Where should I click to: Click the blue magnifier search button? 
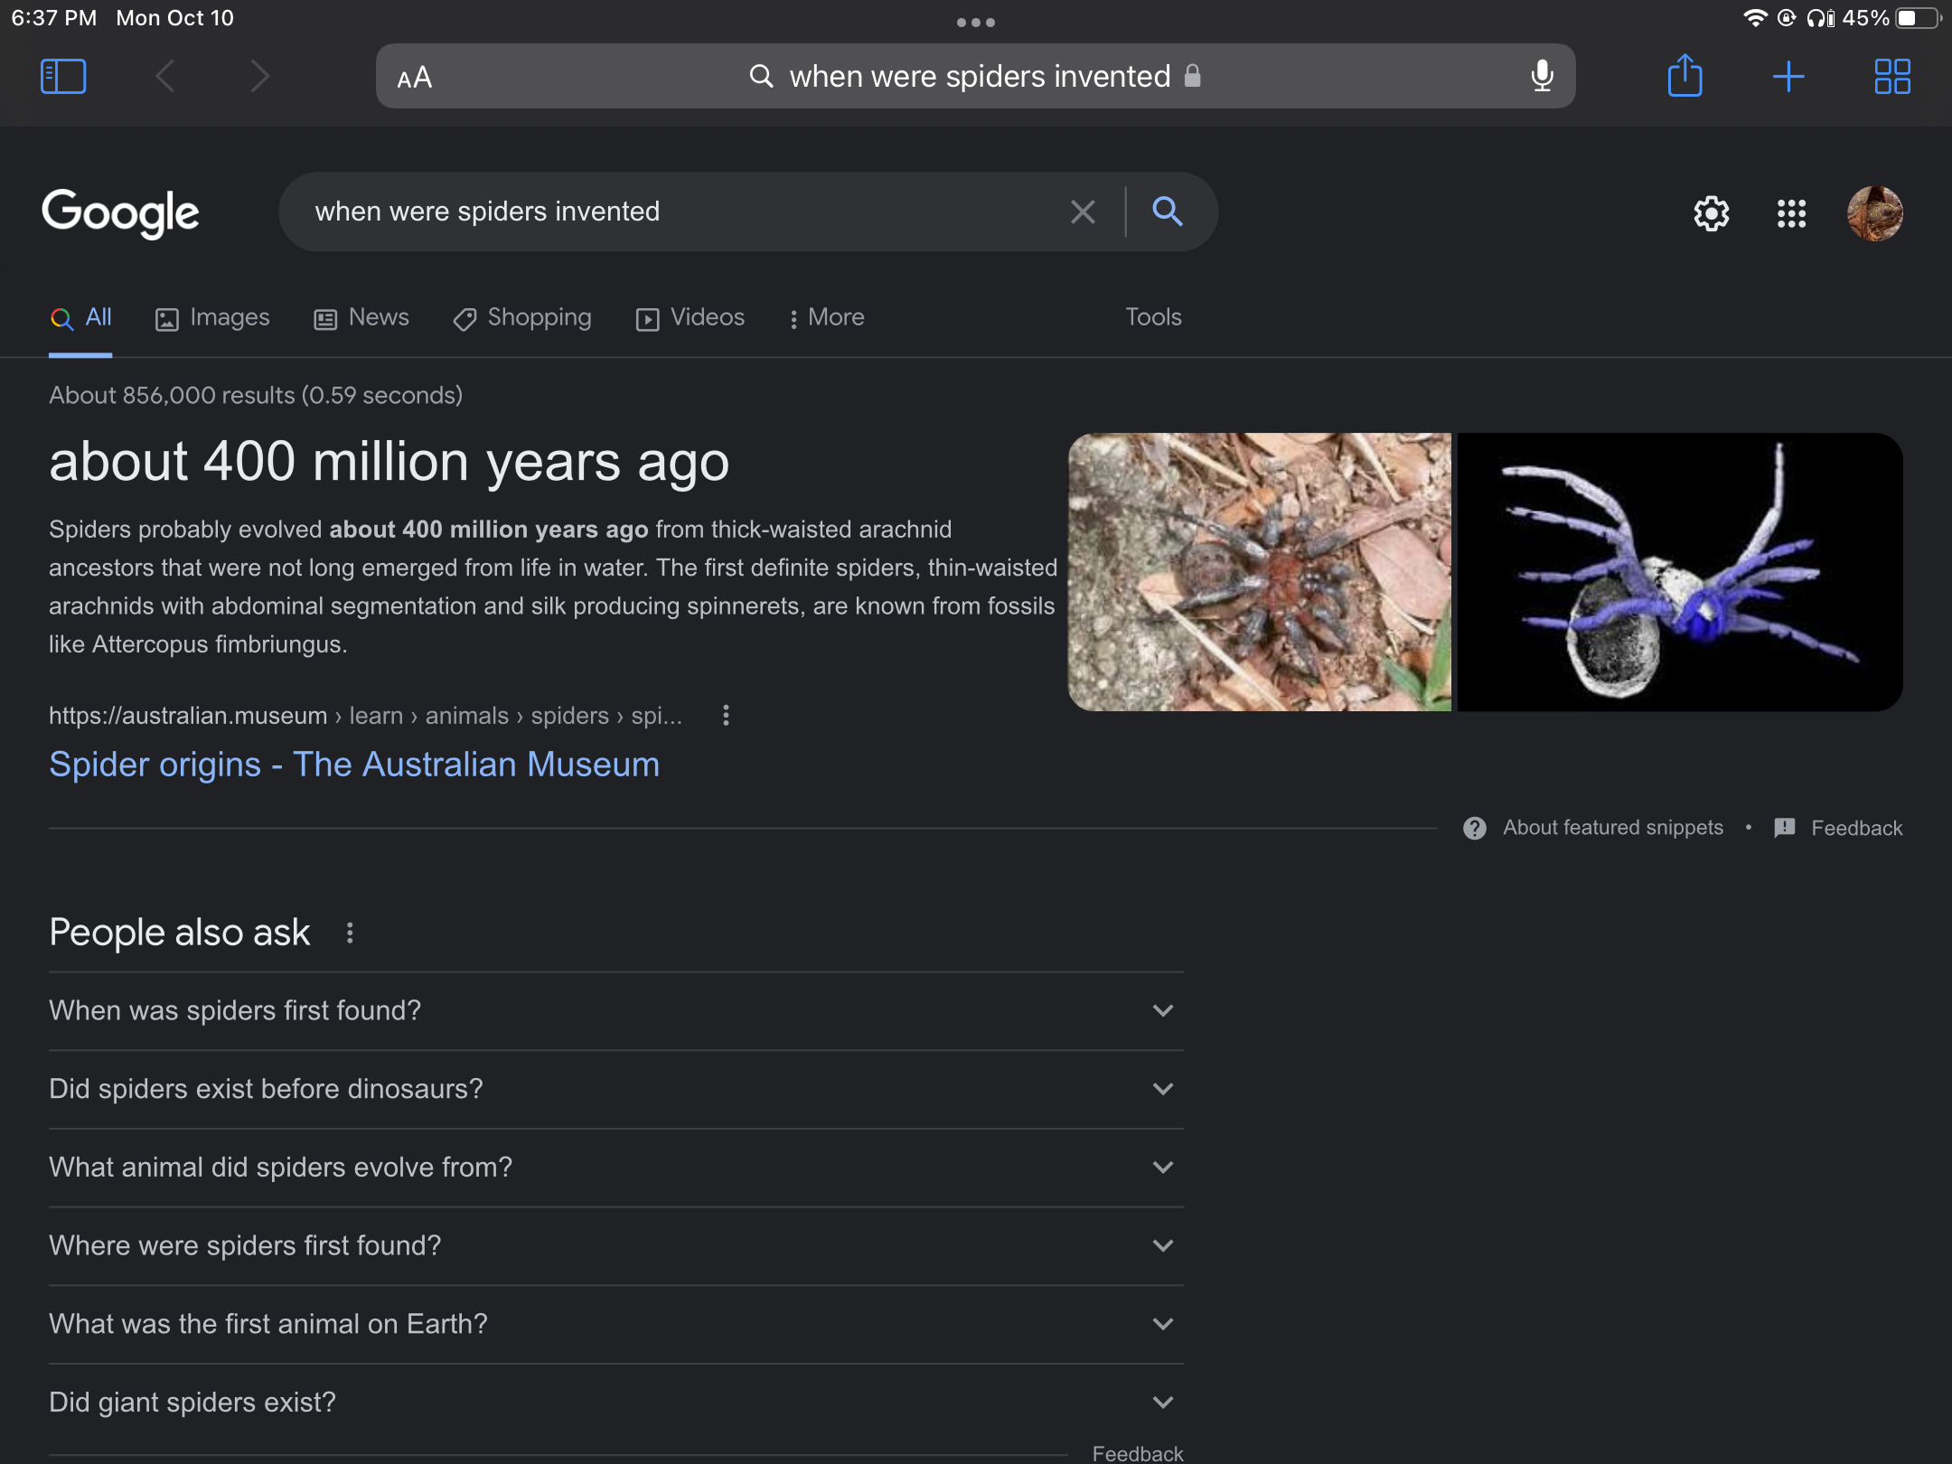click(1168, 211)
